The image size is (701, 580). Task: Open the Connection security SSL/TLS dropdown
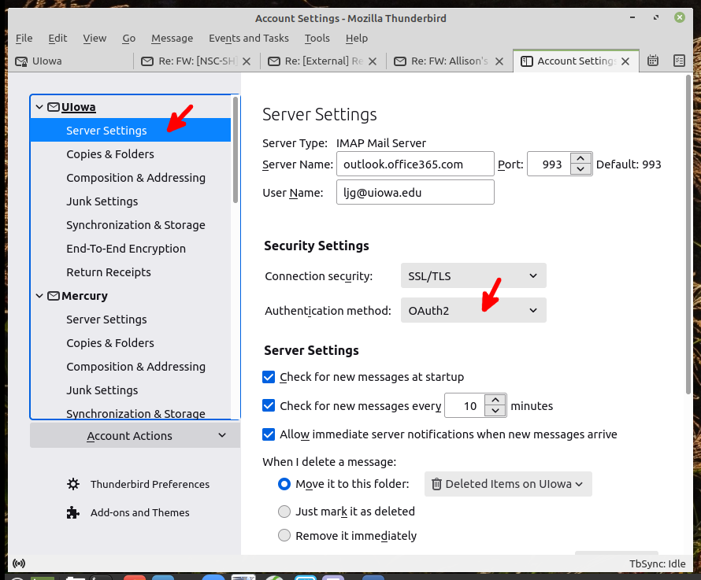[473, 275]
